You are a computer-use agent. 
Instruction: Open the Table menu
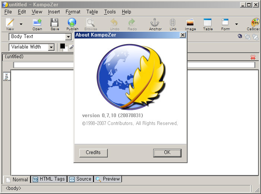(x=92, y=12)
